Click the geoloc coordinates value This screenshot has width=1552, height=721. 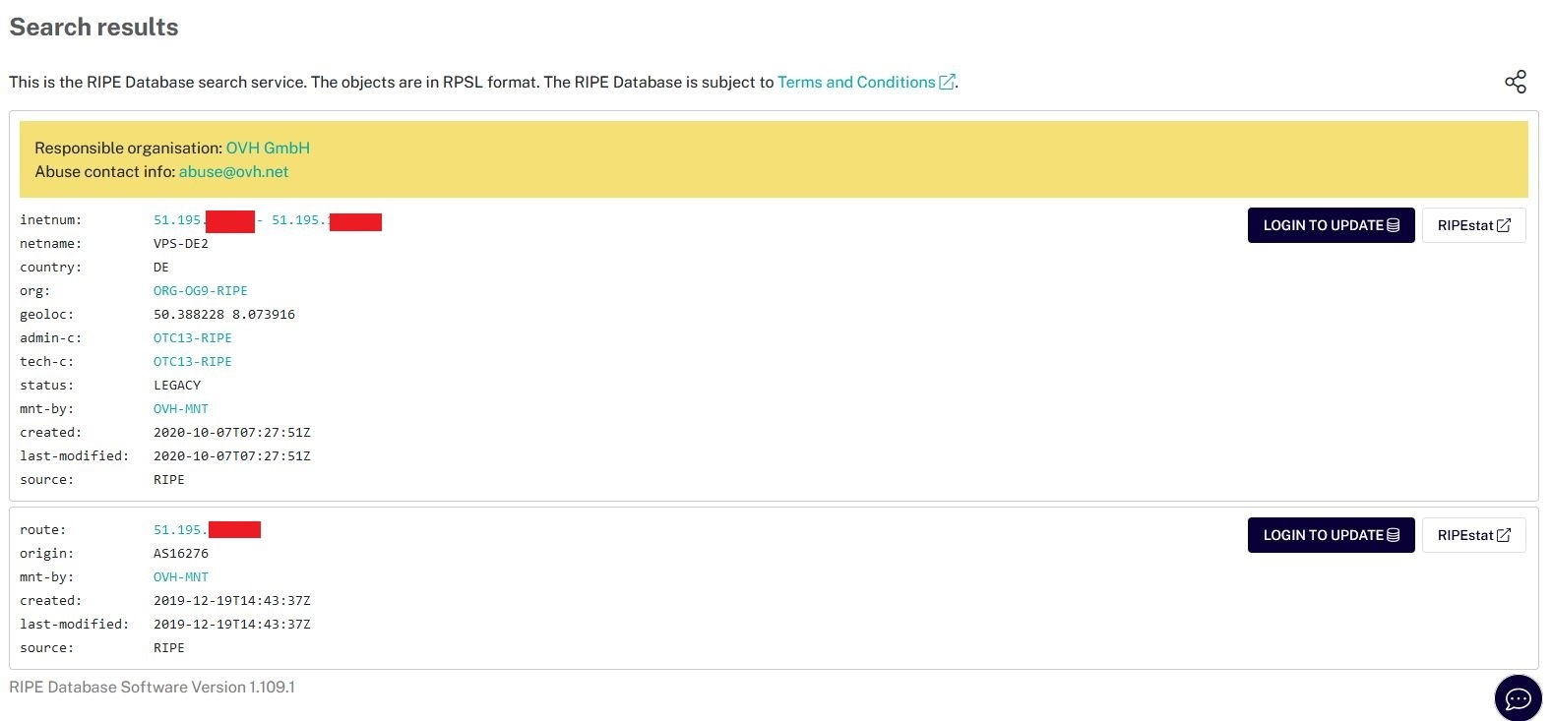pos(223,315)
